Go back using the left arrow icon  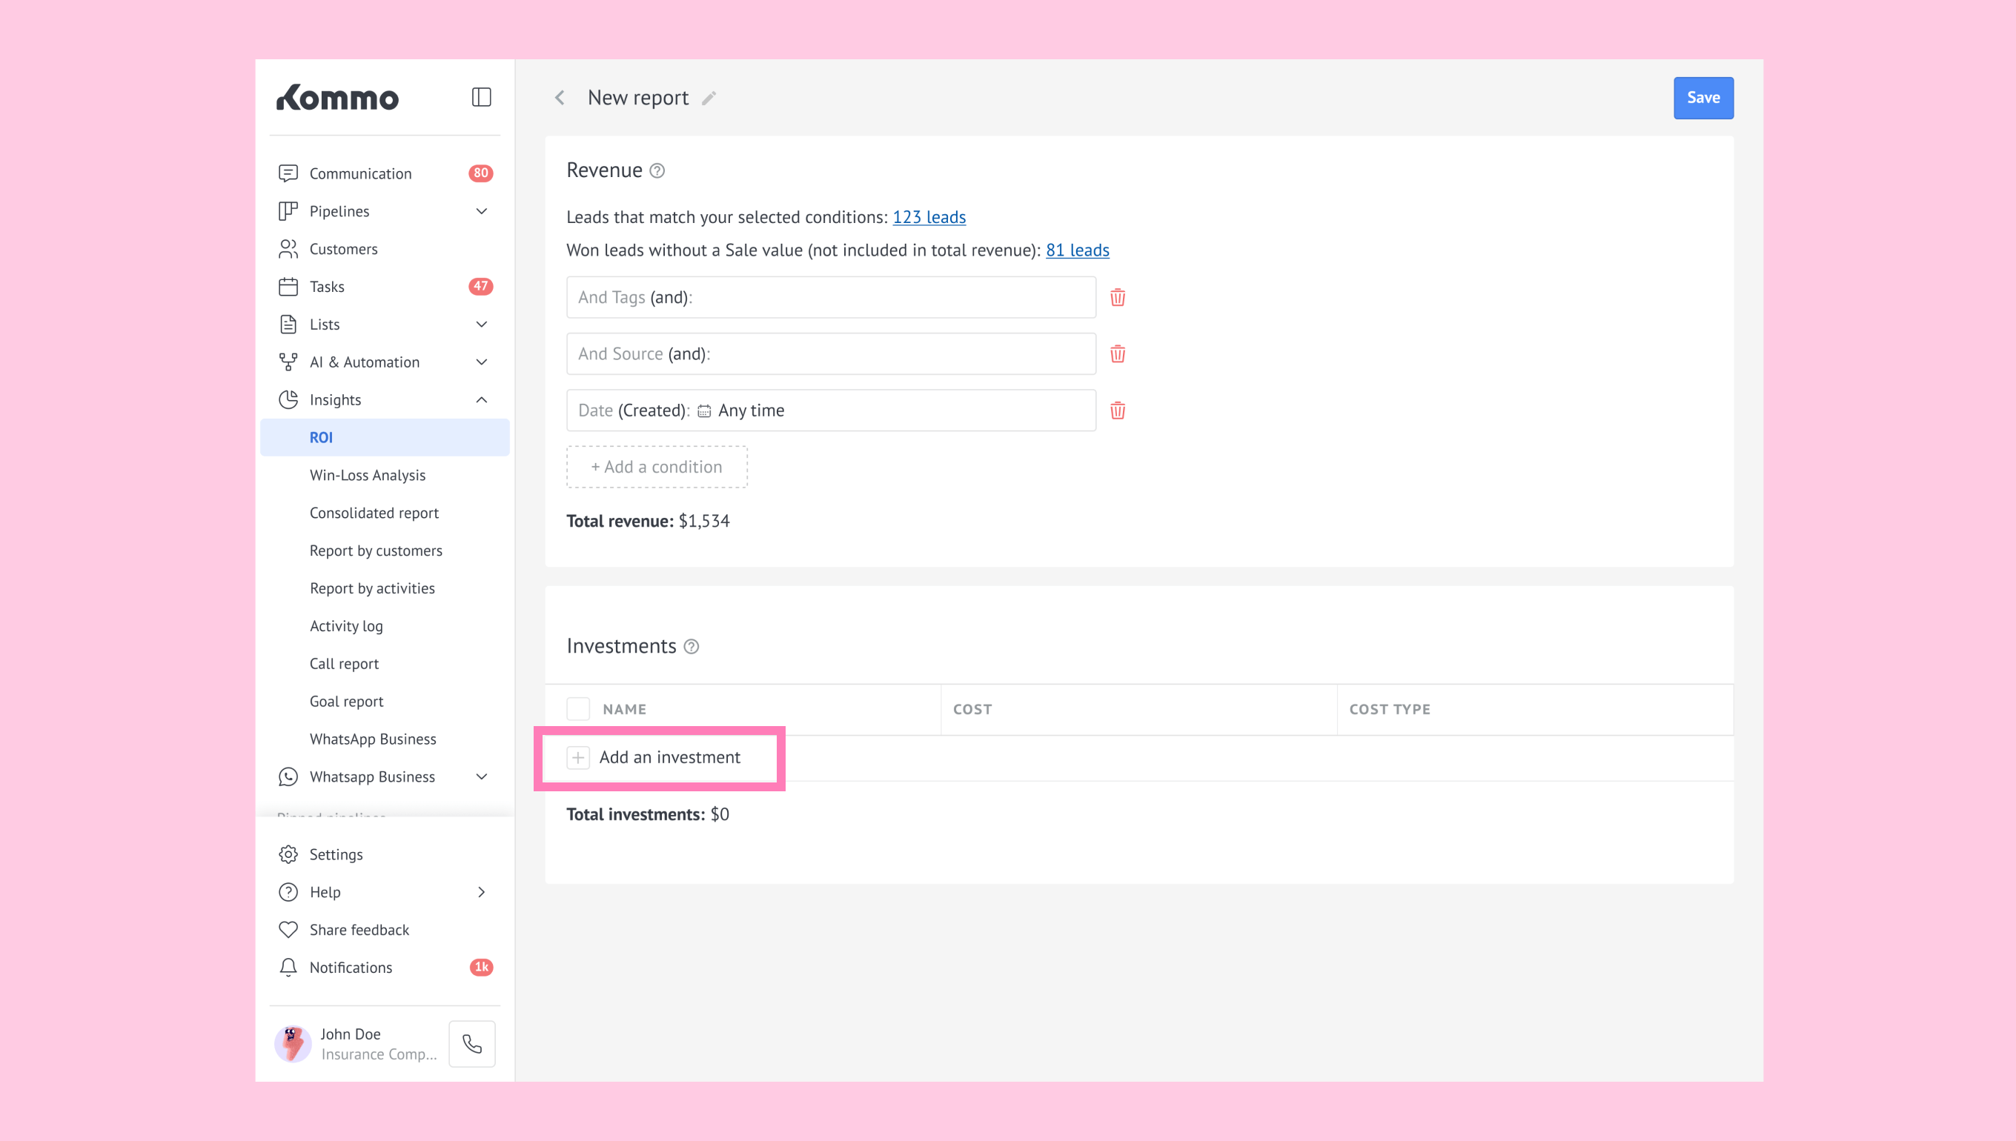pos(560,98)
